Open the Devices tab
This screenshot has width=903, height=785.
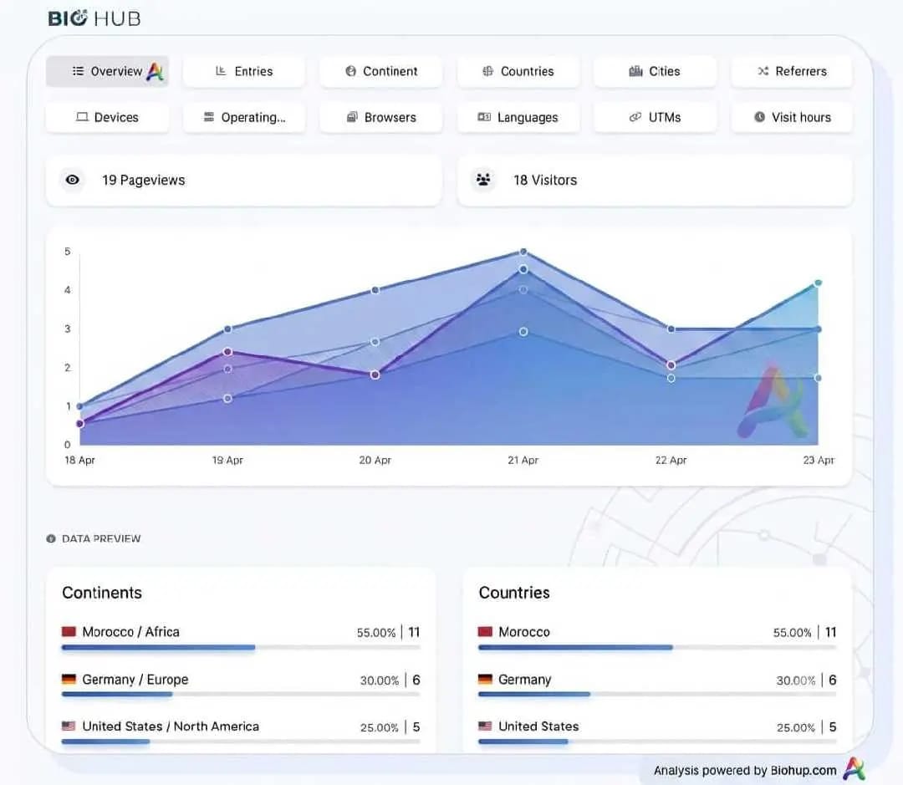(x=107, y=118)
